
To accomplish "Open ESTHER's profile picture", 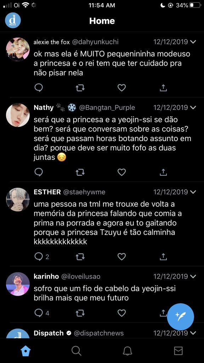I will click(18, 199).
